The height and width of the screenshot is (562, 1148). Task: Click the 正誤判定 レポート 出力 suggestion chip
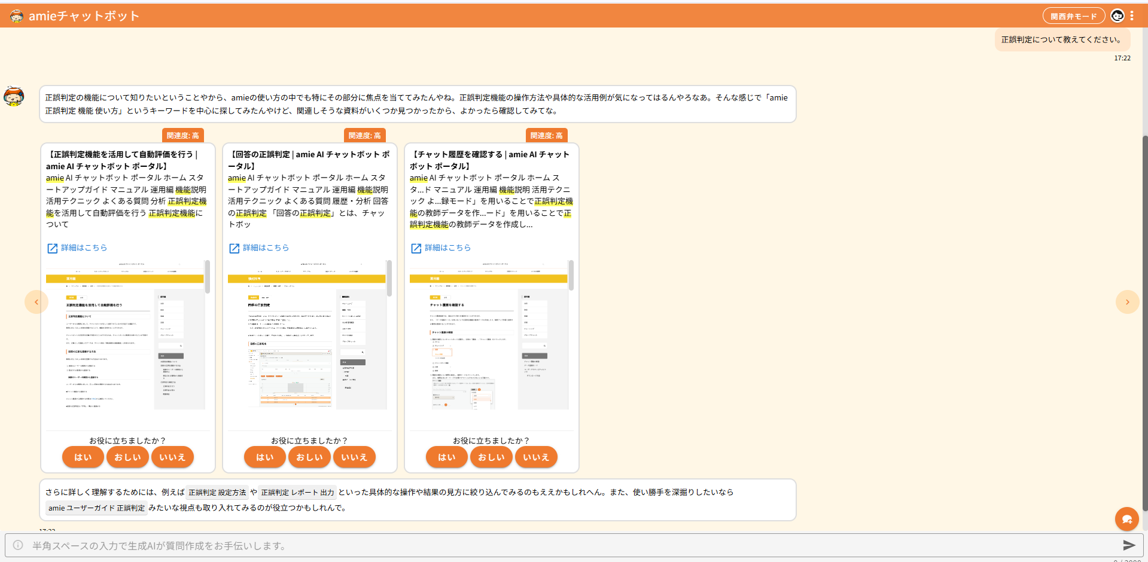pos(297,493)
